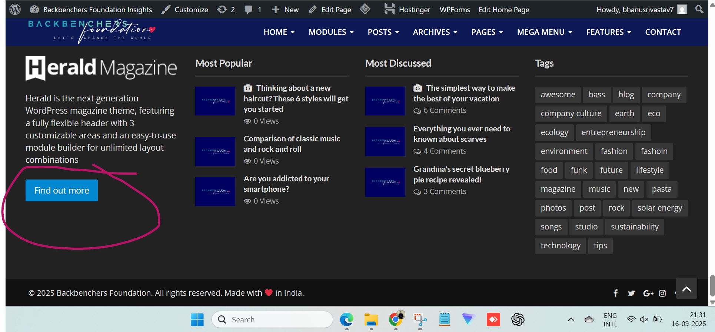Viewport: 715px width, 332px height.
Task: Select the 'solar energy' tag
Action: 659,208
